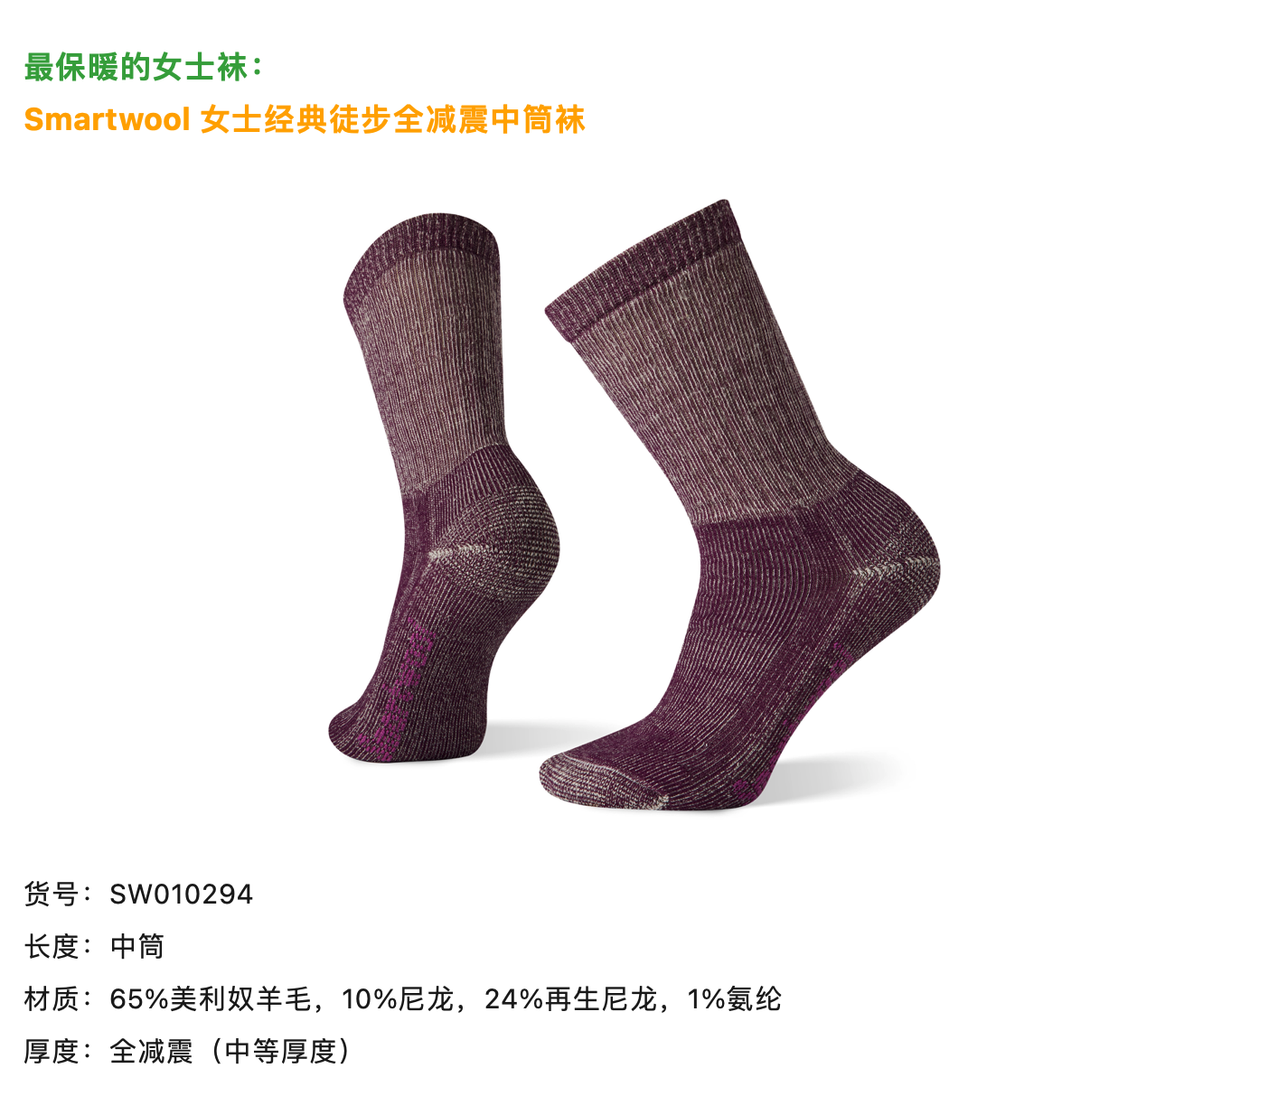Select the 1%氨纶 material text

[735, 999]
